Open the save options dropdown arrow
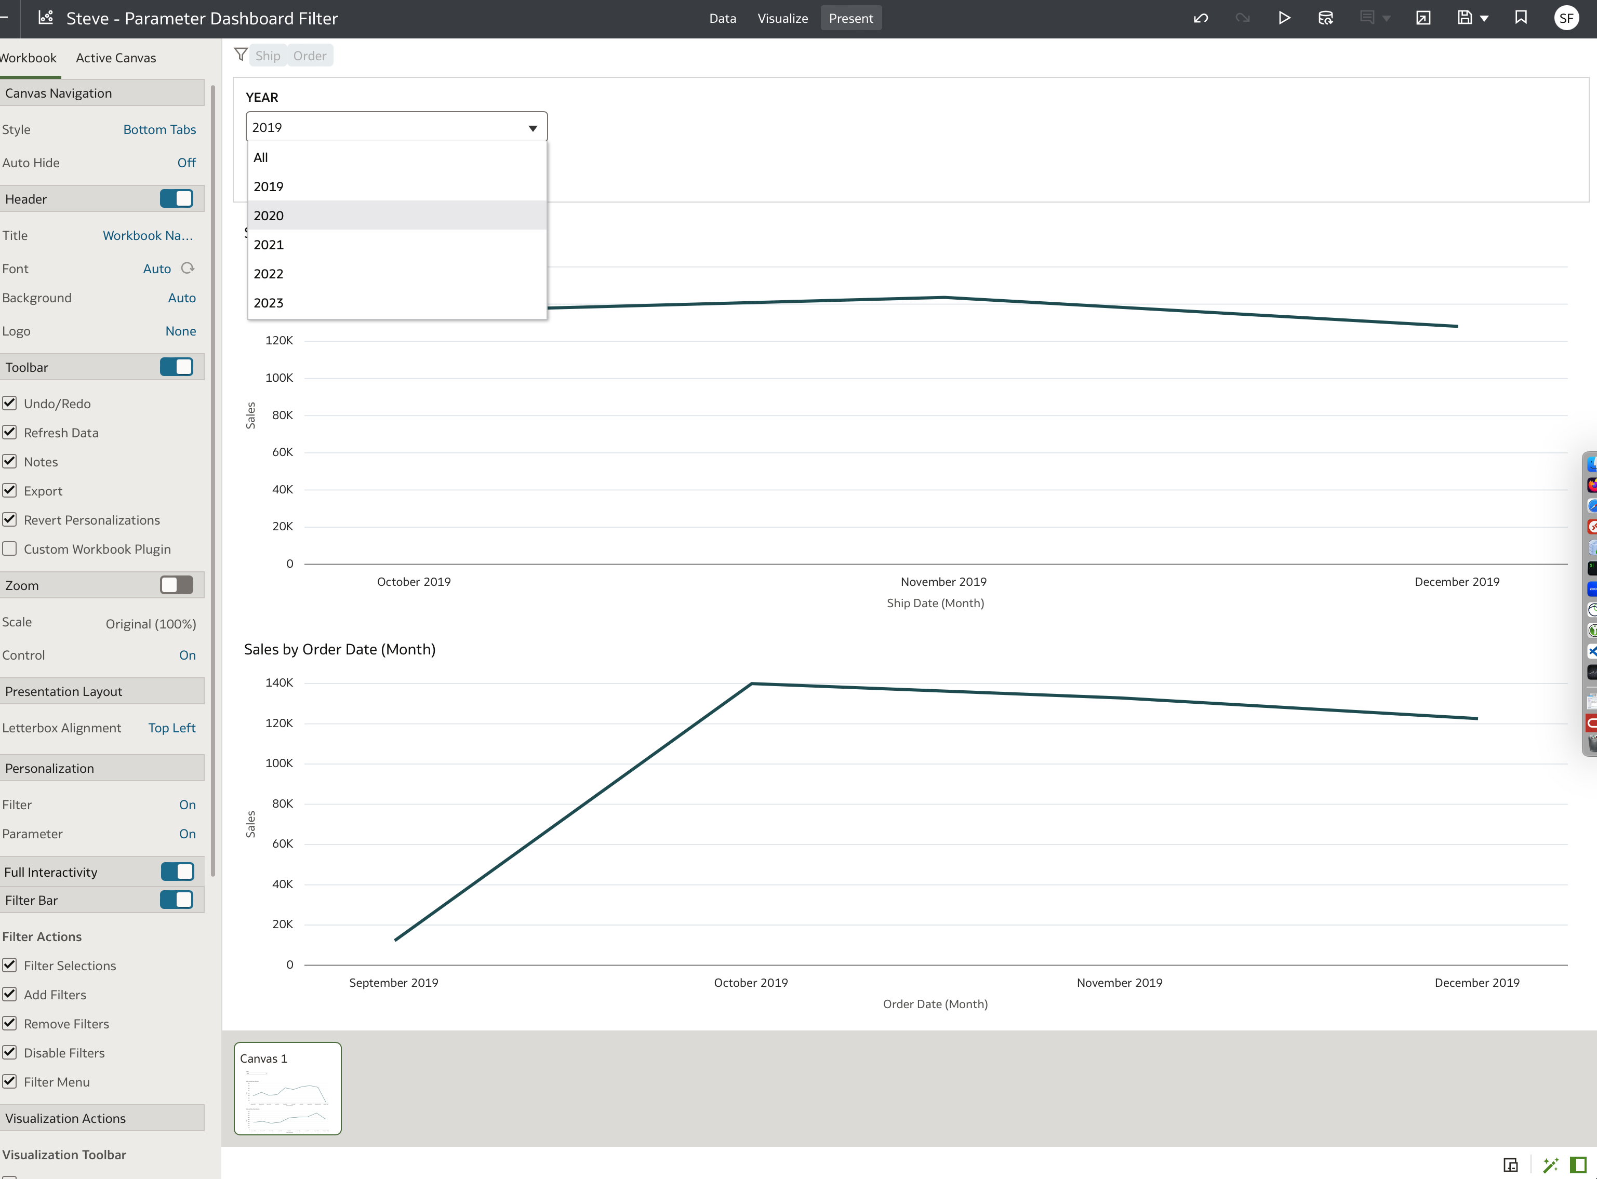 click(1484, 18)
